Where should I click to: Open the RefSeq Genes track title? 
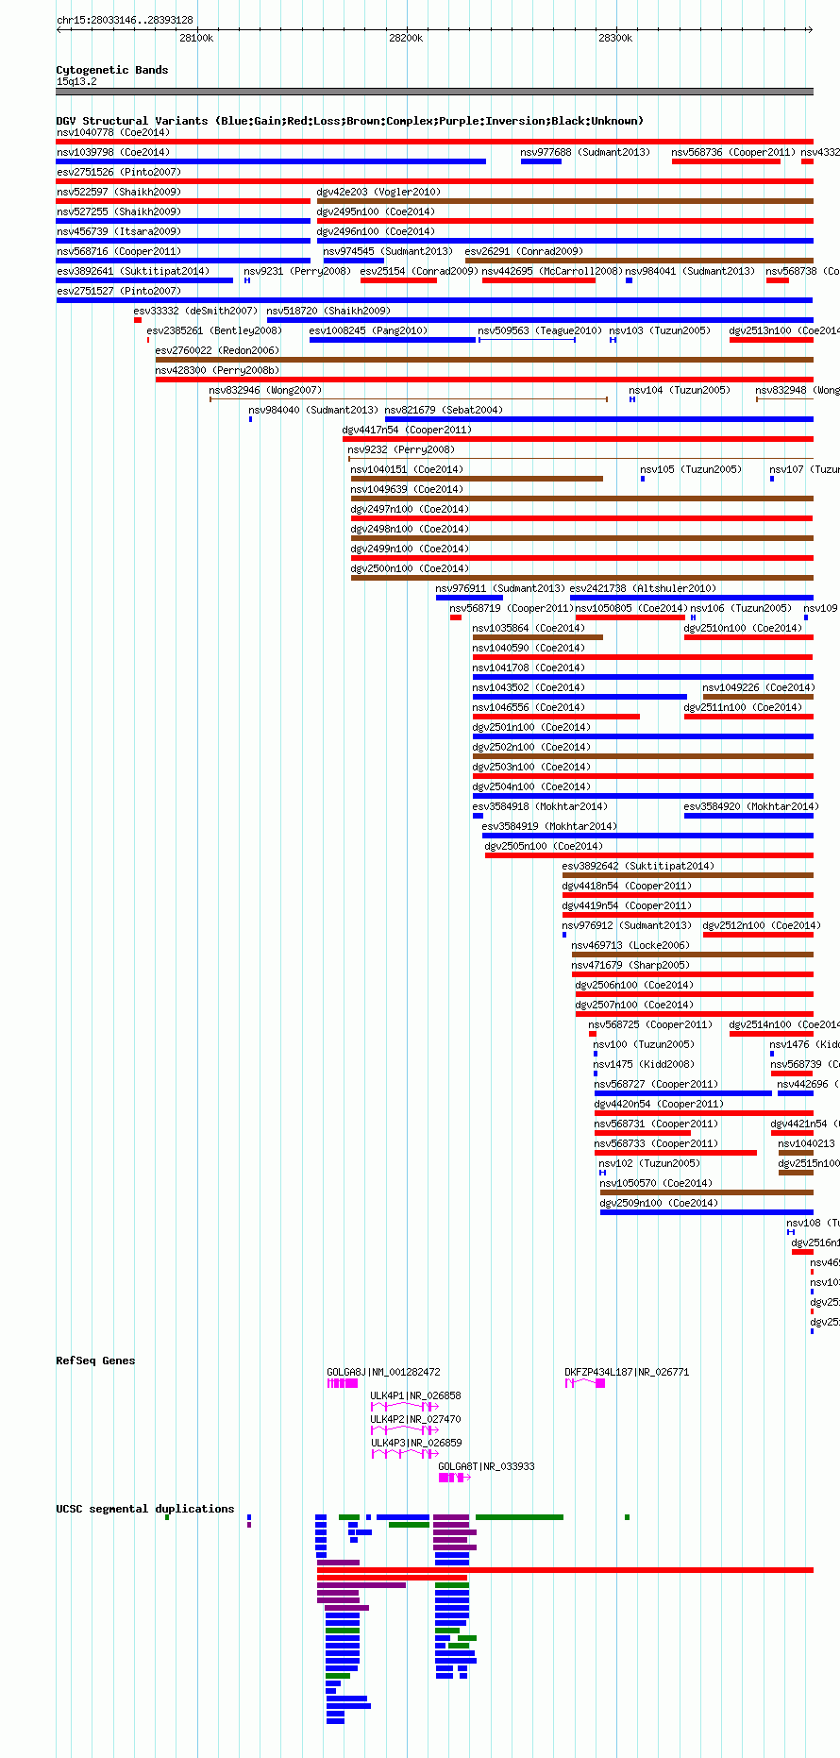(x=95, y=1361)
